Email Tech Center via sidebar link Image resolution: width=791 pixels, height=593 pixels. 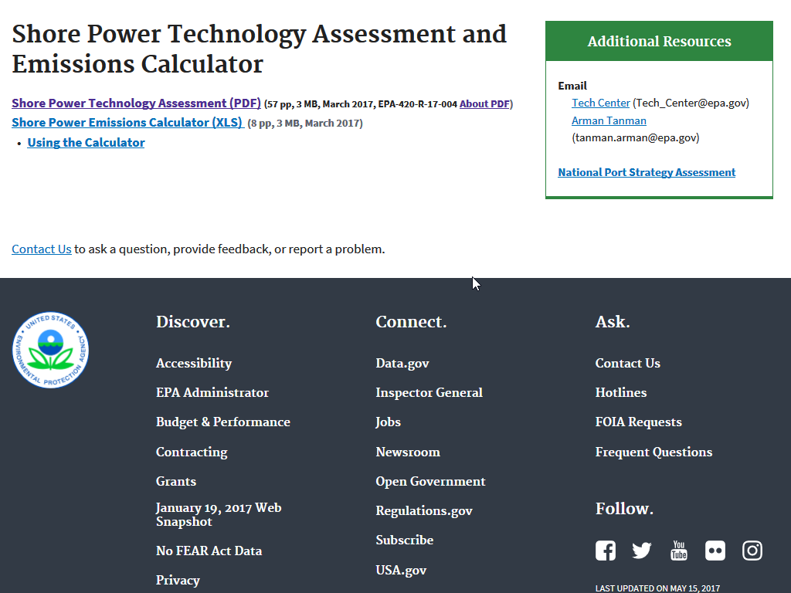[600, 103]
